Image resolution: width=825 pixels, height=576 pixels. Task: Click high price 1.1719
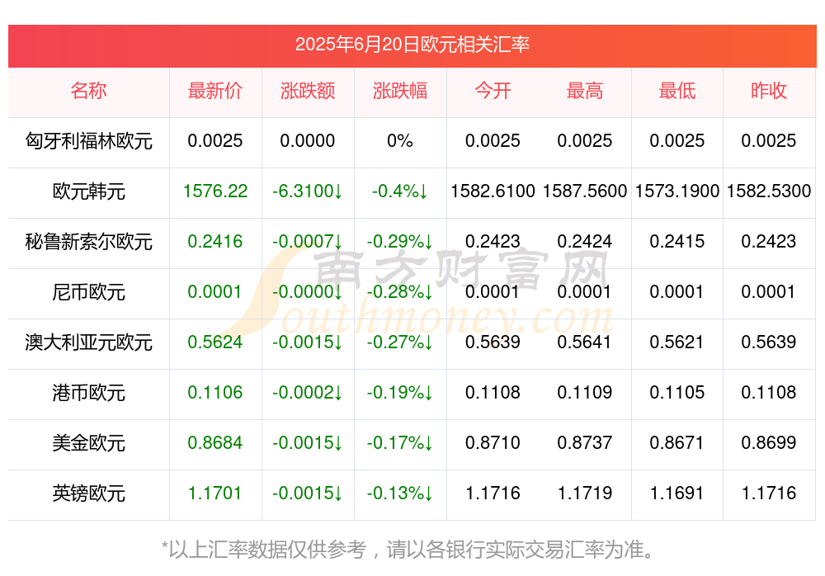click(x=585, y=493)
